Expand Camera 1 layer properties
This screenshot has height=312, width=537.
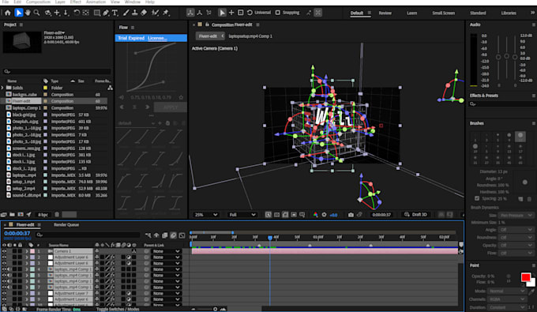27,251
